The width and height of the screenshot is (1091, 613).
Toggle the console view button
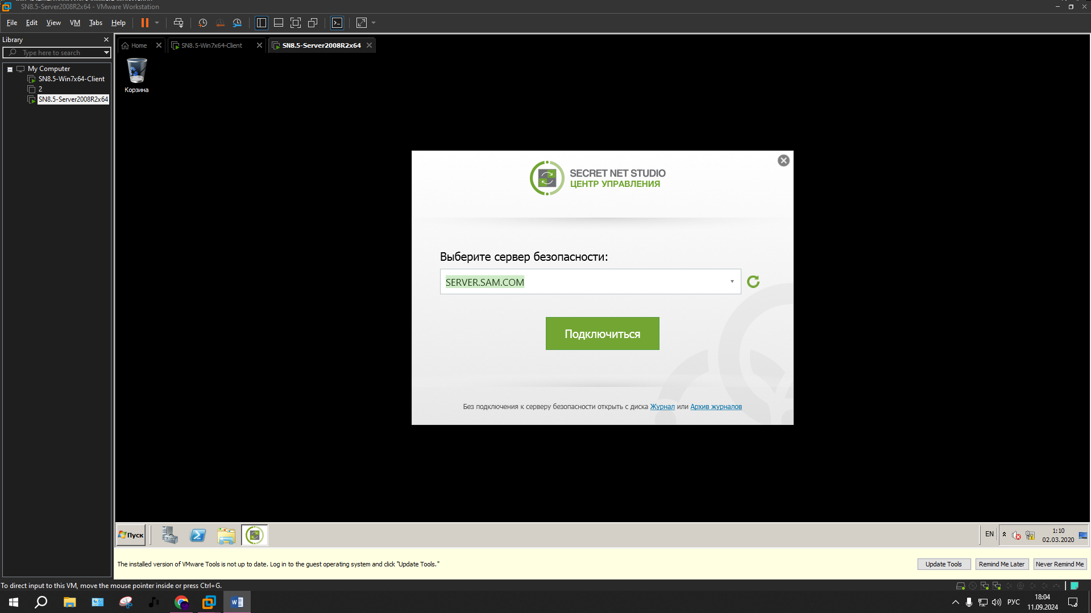point(337,23)
